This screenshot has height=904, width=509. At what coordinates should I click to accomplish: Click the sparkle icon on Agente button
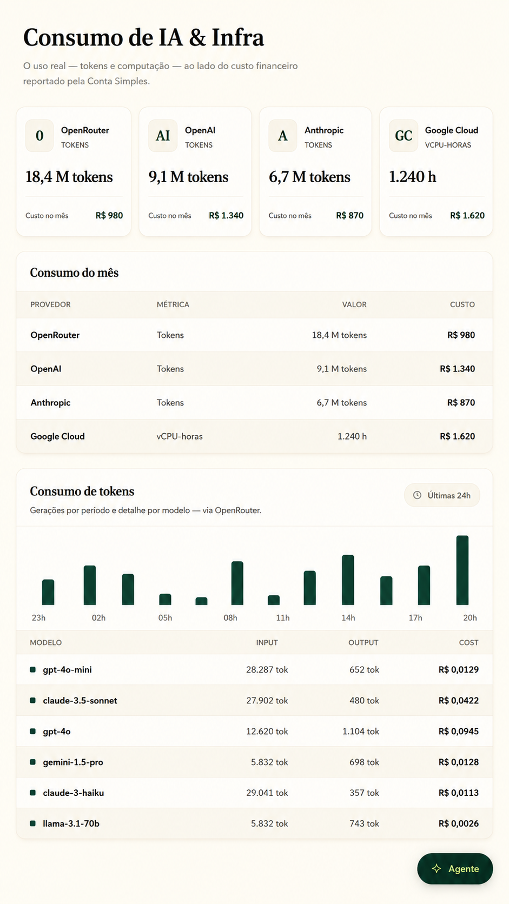click(437, 869)
